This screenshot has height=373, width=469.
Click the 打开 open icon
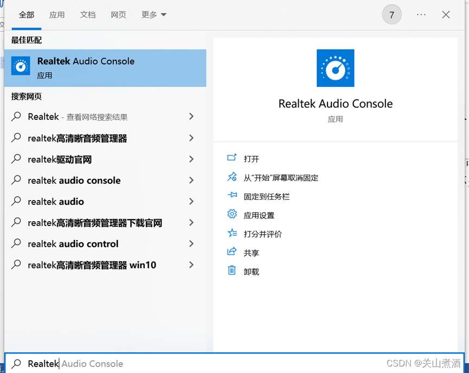pyautogui.click(x=232, y=158)
